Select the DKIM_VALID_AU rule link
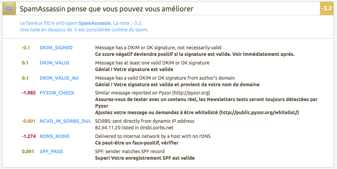The image size is (337, 169). pos(59,78)
